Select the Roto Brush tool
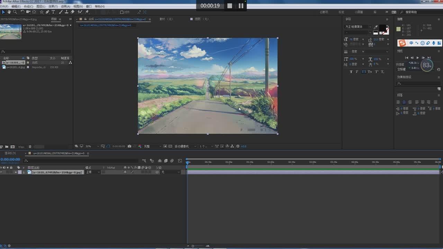The height and width of the screenshot is (249, 443). tap(80, 12)
